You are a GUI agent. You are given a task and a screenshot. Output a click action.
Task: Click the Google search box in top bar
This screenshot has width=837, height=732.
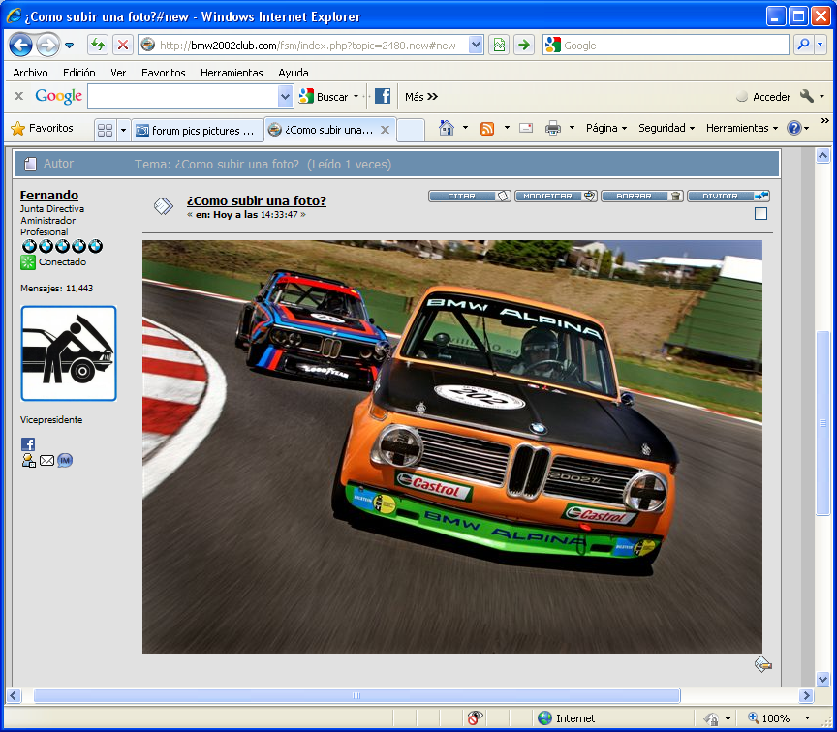pos(666,46)
